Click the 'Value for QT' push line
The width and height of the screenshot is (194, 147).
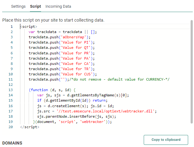coord(62,48)
